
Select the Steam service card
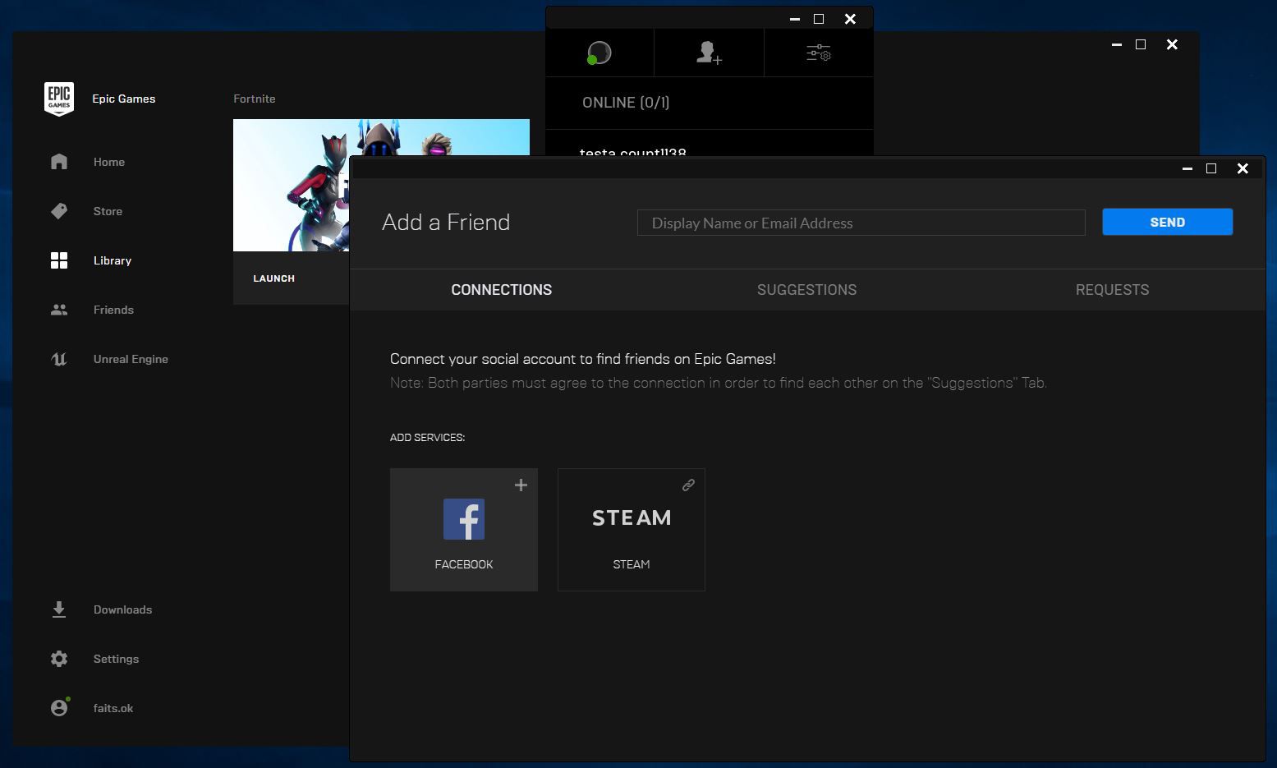[x=632, y=530]
